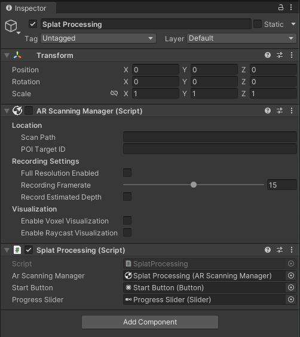Click the Add Component button
300x337 pixels.
click(x=150, y=322)
